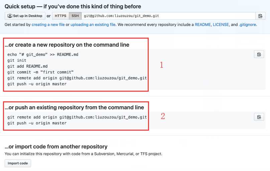270x171 pixels.
Task: Copy the repository SSH URL to clipboard
Action: click(260, 16)
